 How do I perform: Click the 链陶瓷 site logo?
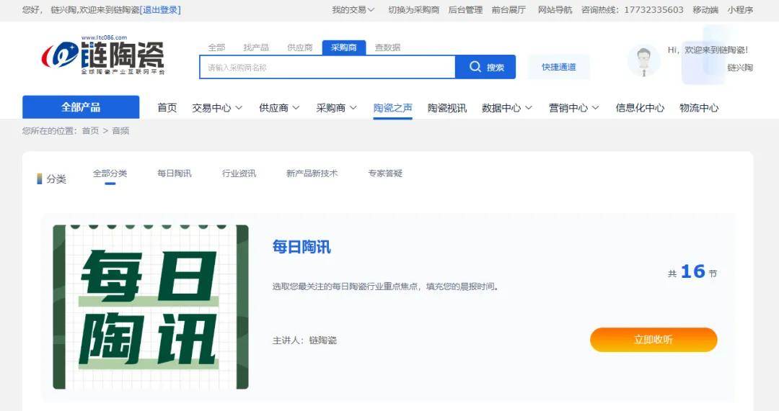coord(102,56)
